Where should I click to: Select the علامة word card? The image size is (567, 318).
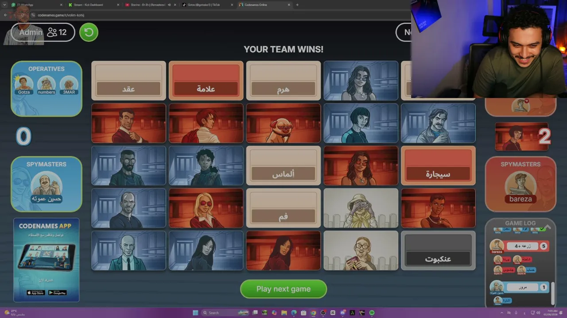pyautogui.click(x=206, y=81)
